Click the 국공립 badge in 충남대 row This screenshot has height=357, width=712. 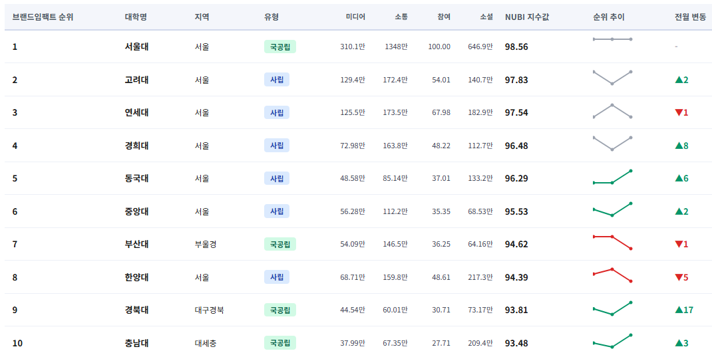(280, 343)
